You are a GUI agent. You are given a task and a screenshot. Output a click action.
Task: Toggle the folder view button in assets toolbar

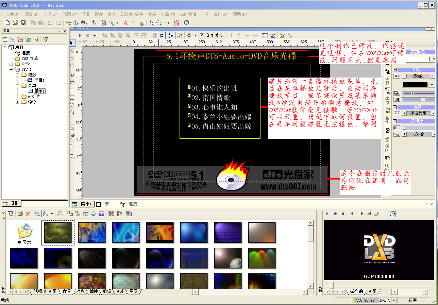click(38, 214)
